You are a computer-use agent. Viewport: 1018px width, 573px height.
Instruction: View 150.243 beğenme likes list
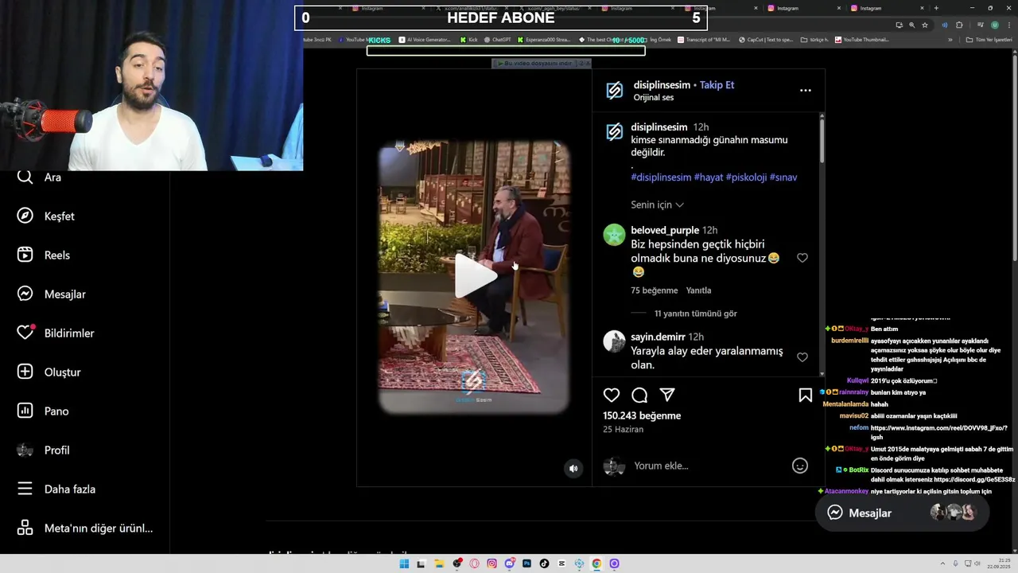click(642, 415)
